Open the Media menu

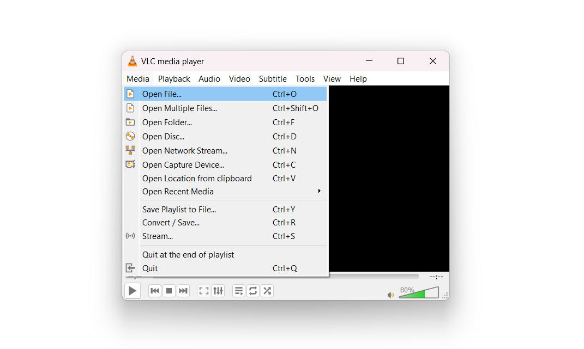138,79
